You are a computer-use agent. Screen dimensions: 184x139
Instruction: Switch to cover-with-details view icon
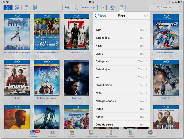click(35, 8)
